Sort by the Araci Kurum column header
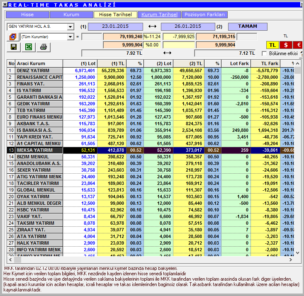Screen dimensions: 304x296 (39, 63)
